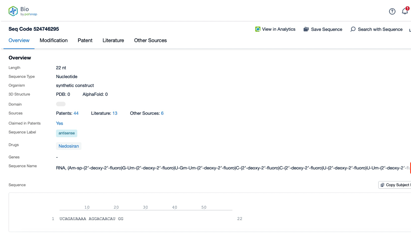This screenshot has width=411, height=235.
Task: Go to the Other Sources tab
Action: tap(150, 40)
